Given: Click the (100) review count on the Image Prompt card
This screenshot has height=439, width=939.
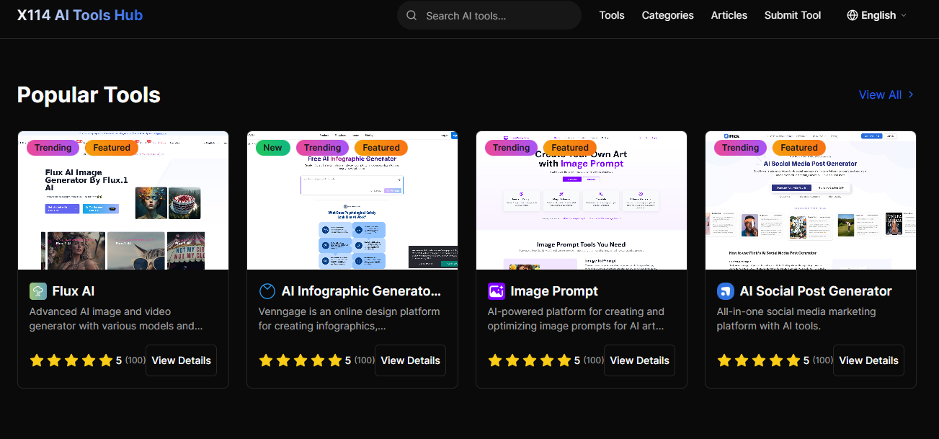Looking at the screenshot, I should point(594,360).
